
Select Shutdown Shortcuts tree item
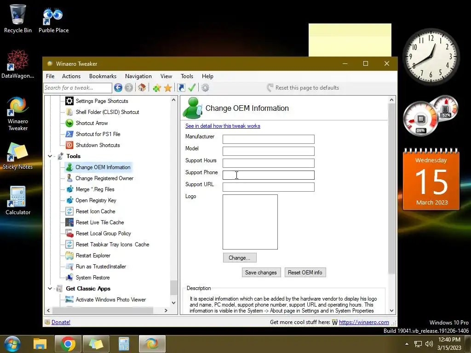coord(98,145)
